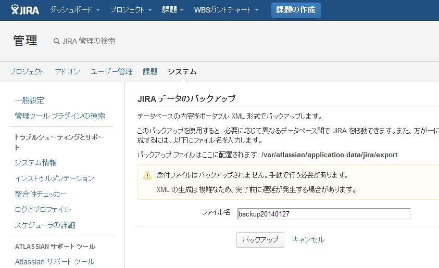Click the JIRA logo

coord(24,10)
